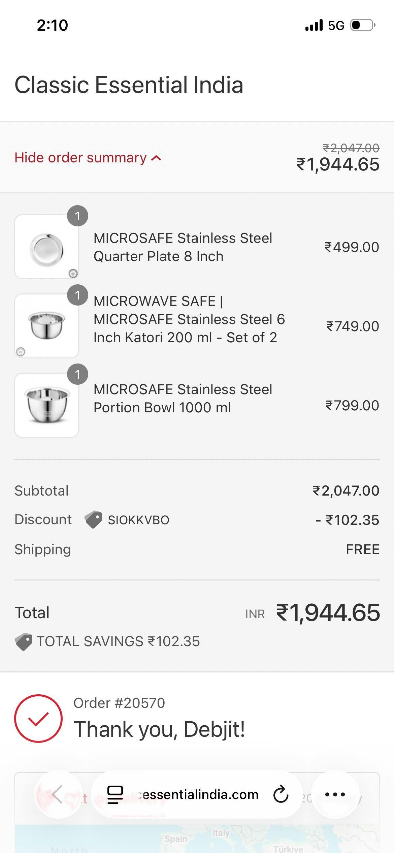Tap the red order confirmed checkmark
Screen dimensions: 394x853
(38, 718)
